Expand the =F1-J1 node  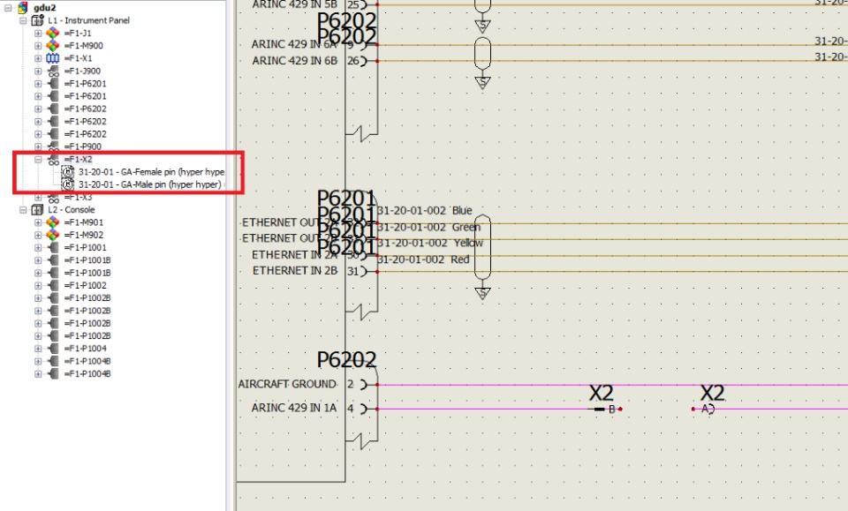(38, 33)
